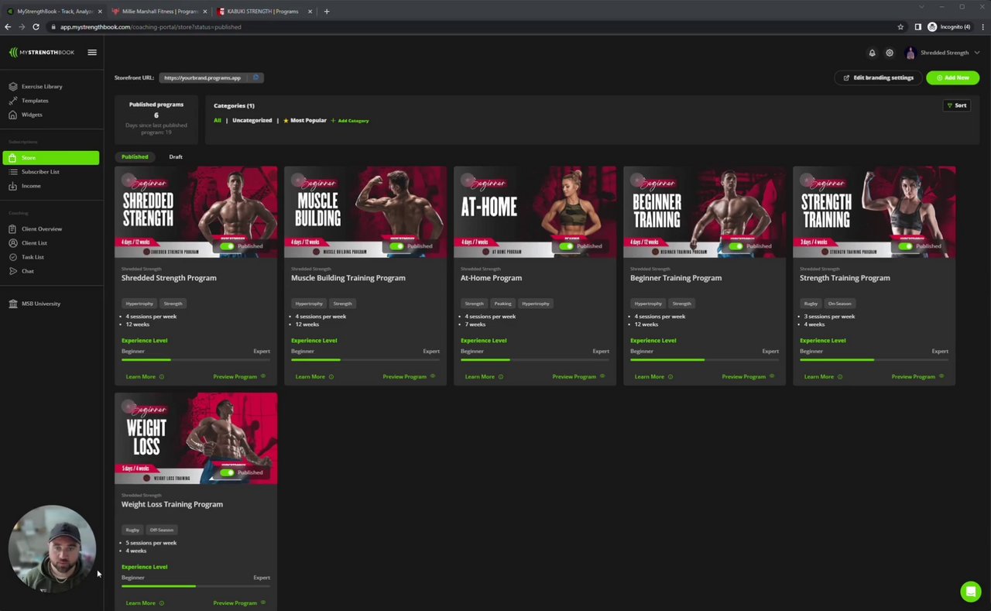
Task: Click the settings gear icon in header
Action: (x=890, y=53)
